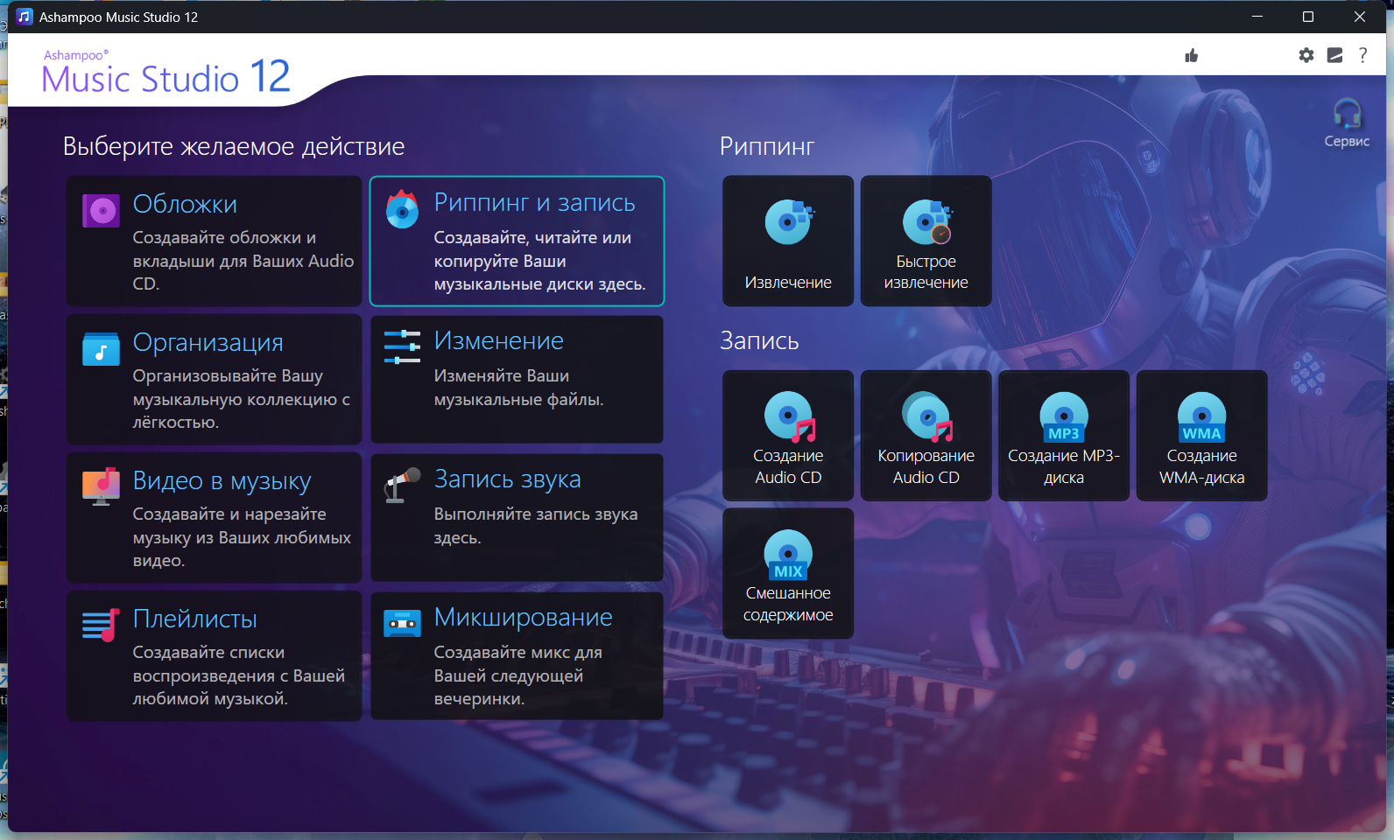Click text 'Выполняйте запись звука здесь.'
The image size is (1394, 840).
[x=536, y=526]
